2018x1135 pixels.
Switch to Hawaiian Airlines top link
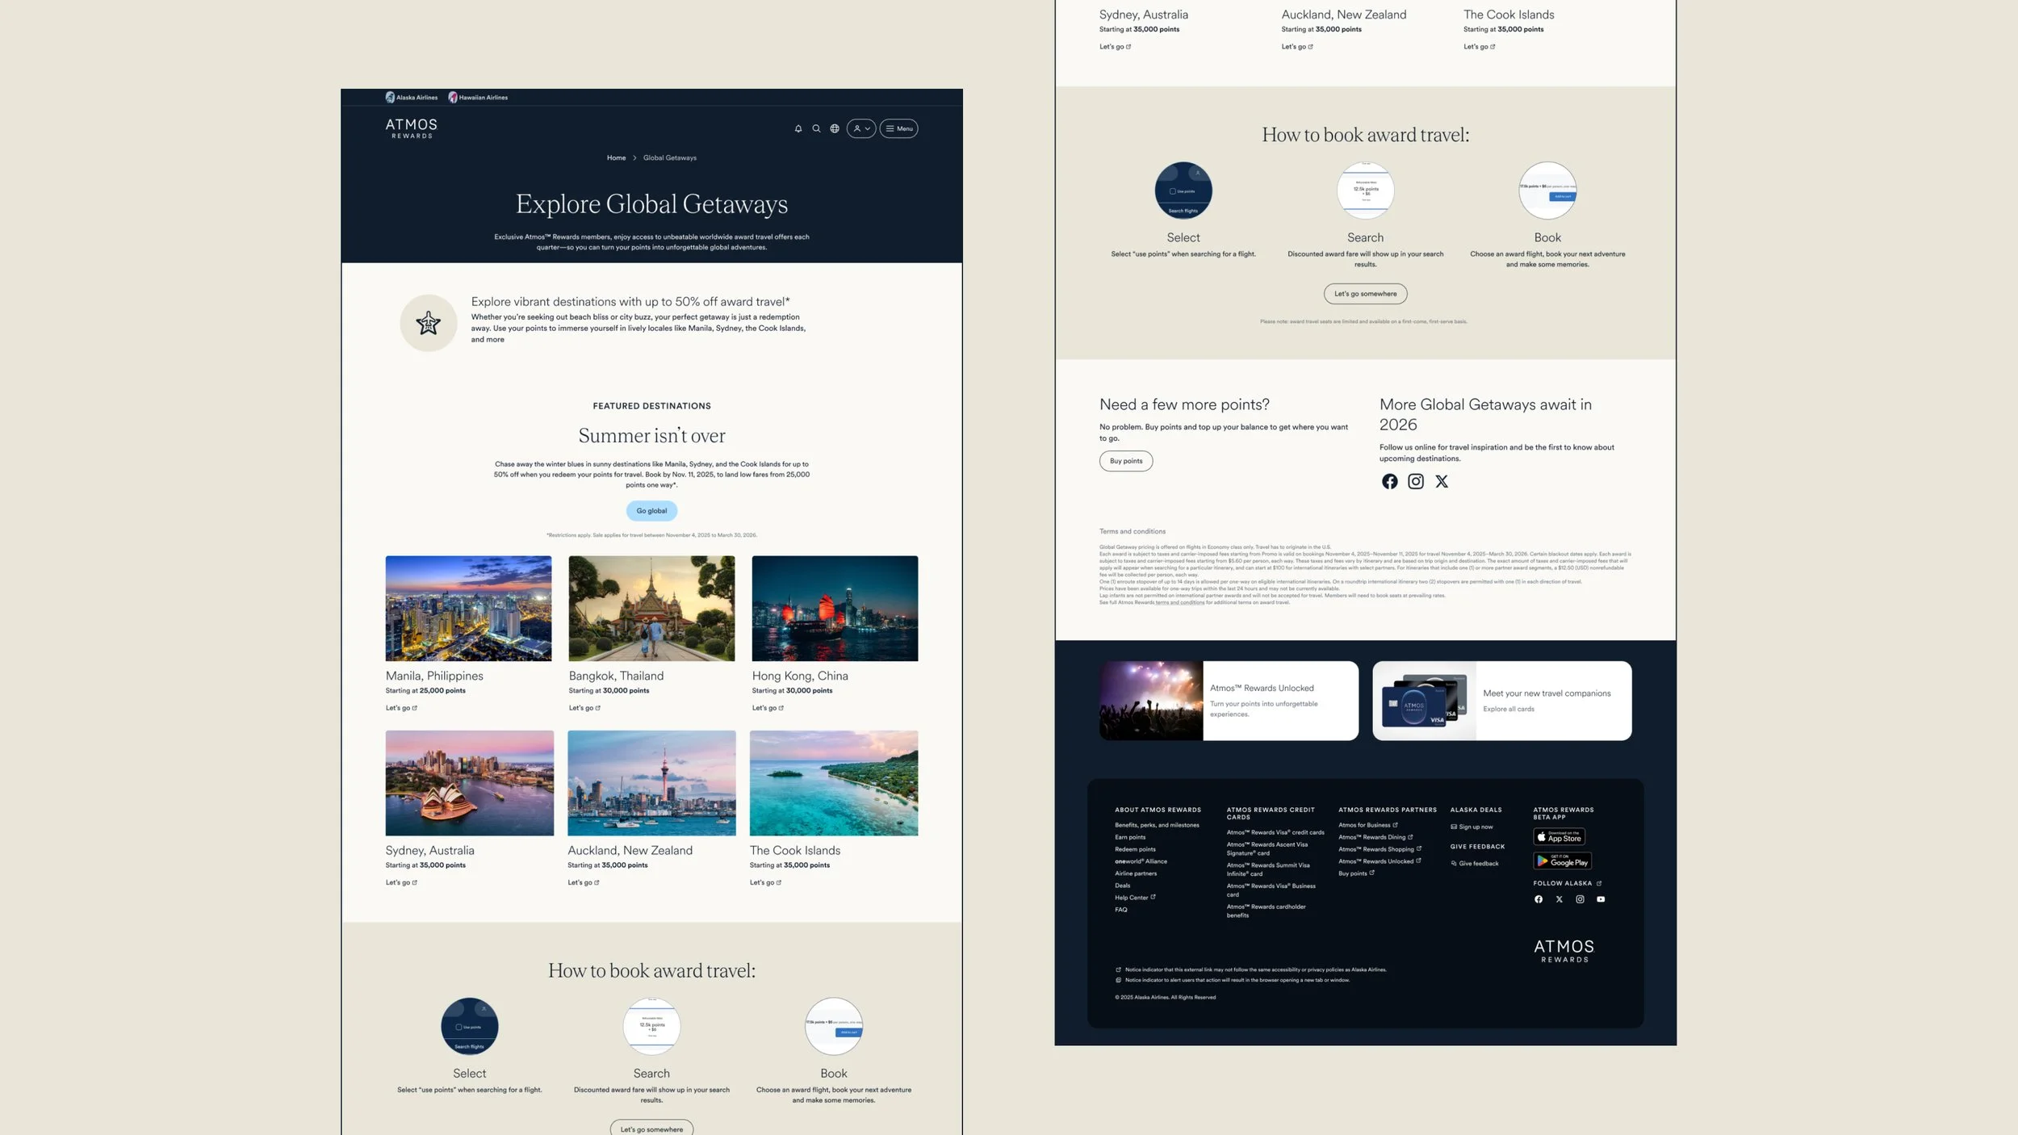click(x=479, y=98)
